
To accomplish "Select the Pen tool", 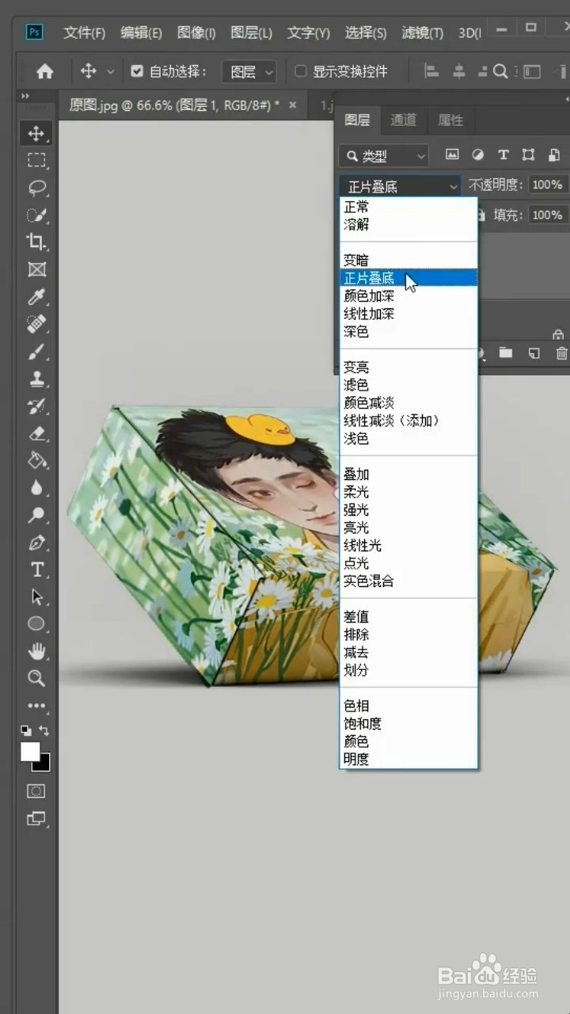I will 36,543.
